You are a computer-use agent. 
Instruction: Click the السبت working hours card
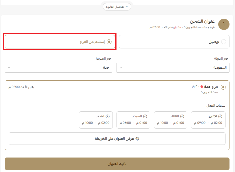[133, 120]
